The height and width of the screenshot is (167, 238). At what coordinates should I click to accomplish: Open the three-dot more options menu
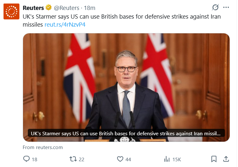point(226,8)
